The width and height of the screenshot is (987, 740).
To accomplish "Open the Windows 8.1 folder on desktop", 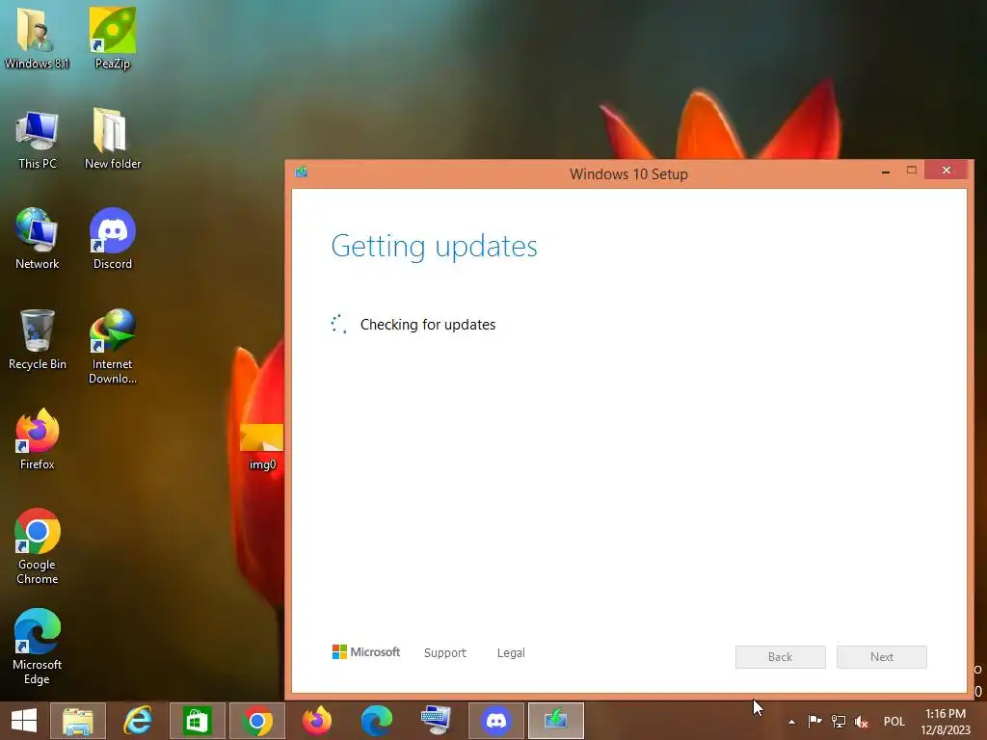I will [37, 37].
